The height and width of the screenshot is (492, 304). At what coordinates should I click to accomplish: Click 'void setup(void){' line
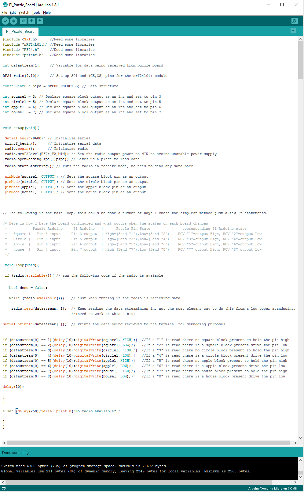point(21,128)
